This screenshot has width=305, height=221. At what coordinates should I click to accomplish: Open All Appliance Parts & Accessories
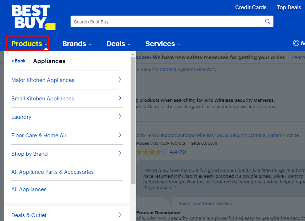click(52, 172)
